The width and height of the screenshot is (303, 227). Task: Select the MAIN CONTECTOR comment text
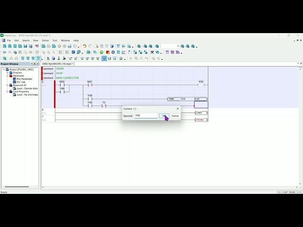[67, 78]
